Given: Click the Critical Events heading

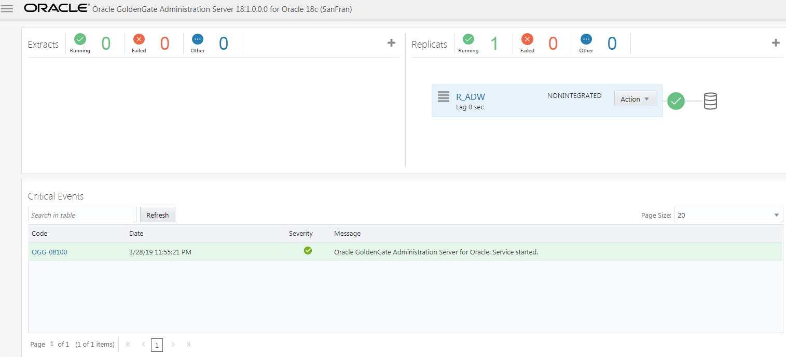Looking at the screenshot, I should coord(56,196).
